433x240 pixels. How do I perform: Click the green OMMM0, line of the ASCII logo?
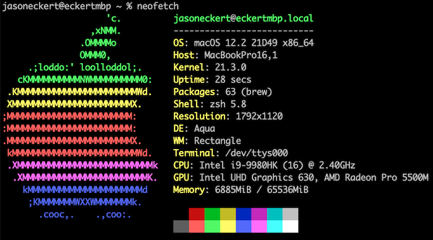[95, 55]
